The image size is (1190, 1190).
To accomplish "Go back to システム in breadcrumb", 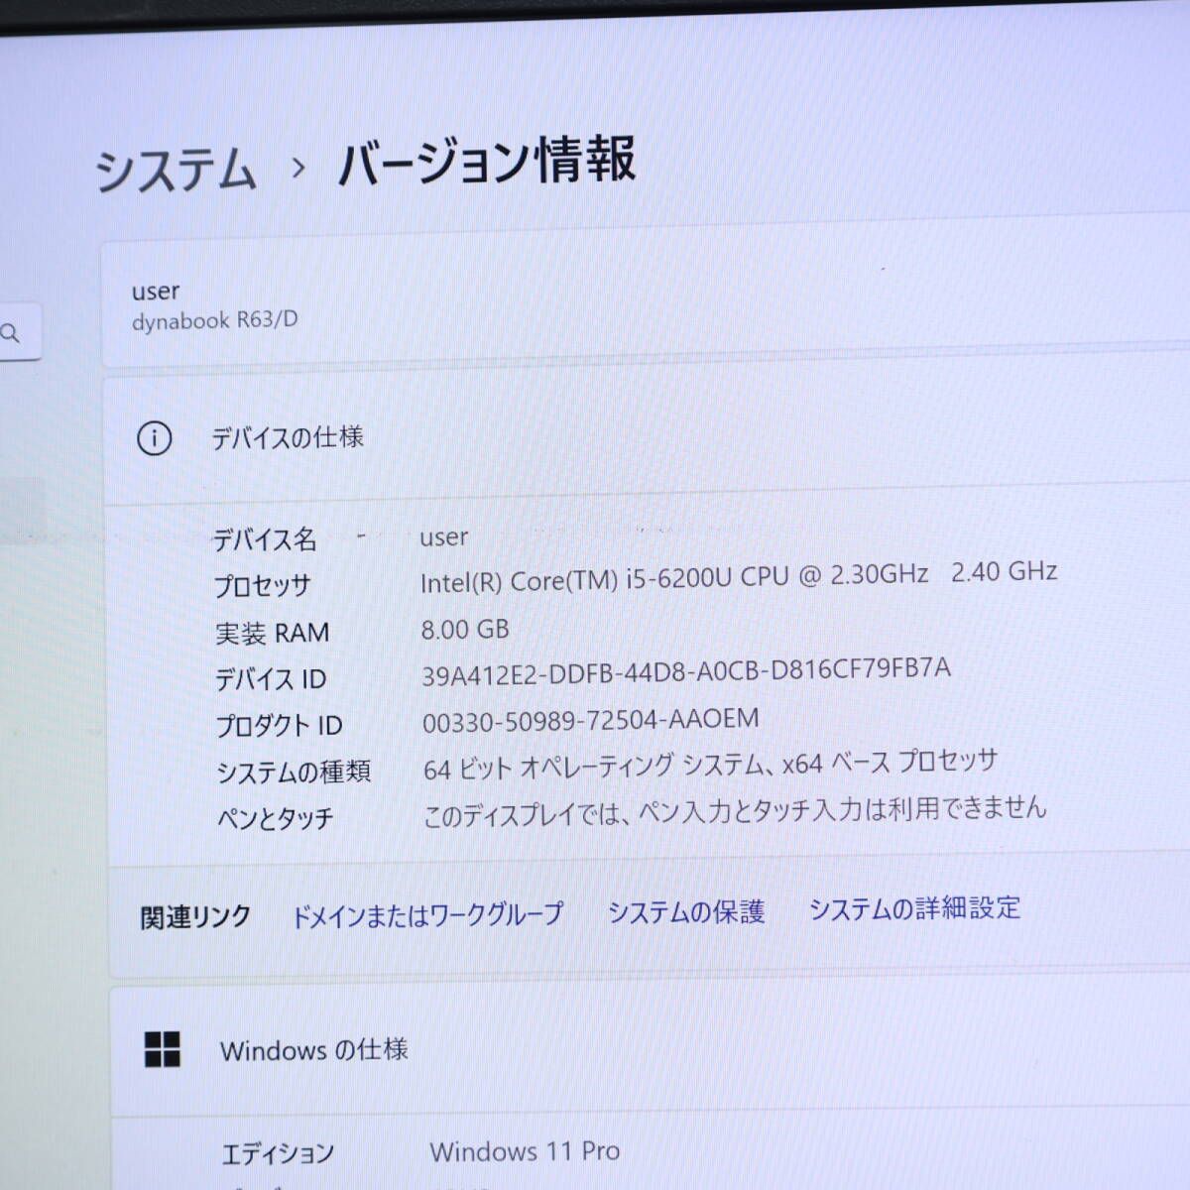I will [176, 170].
